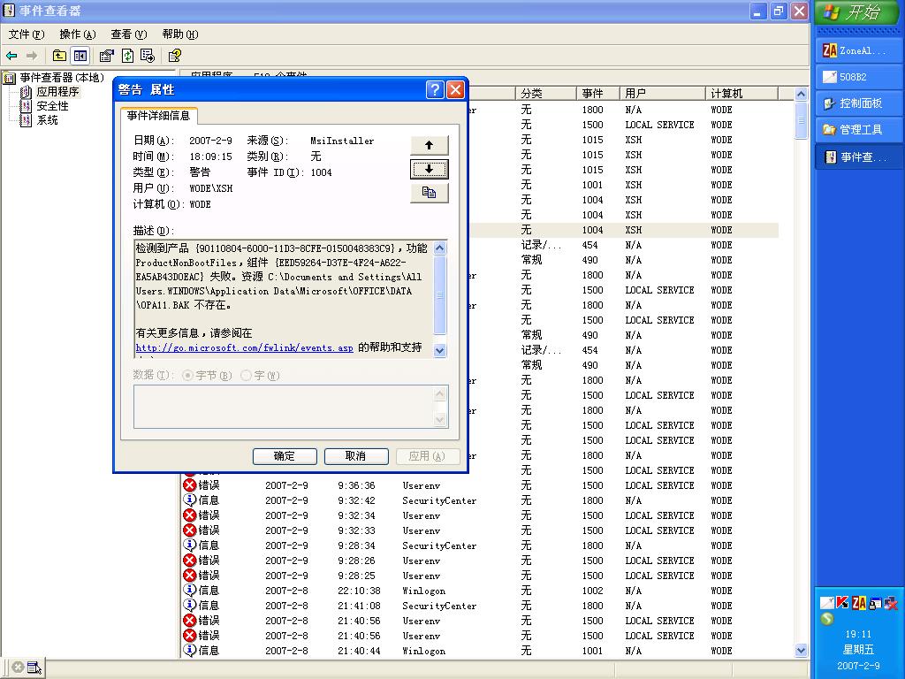Click the event list scroll-up arrow
The width and height of the screenshot is (905, 679).
[x=801, y=94]
